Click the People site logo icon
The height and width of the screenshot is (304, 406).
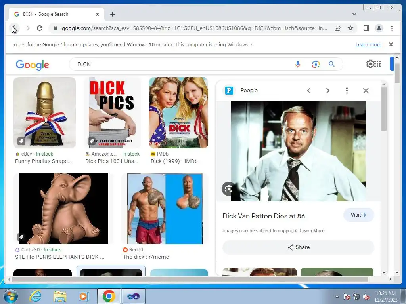[x=229, y=91]
